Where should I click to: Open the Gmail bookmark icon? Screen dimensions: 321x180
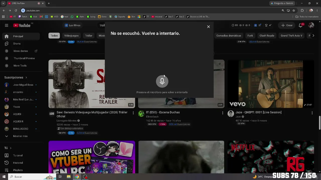41,17
